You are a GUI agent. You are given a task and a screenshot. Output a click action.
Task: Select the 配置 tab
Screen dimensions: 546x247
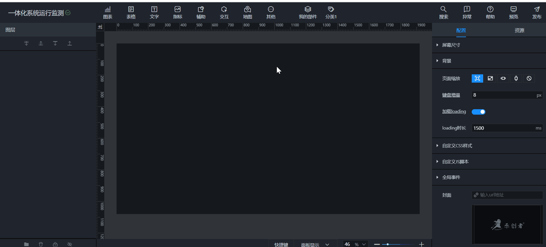461,30
